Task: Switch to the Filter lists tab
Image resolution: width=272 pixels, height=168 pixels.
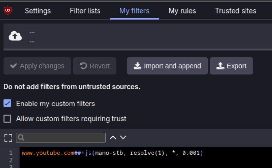Action: 85,11
